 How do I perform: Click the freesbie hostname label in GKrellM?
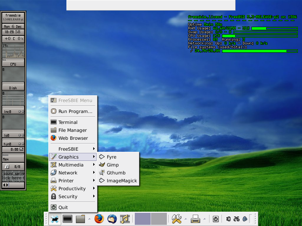pos(13,15)
